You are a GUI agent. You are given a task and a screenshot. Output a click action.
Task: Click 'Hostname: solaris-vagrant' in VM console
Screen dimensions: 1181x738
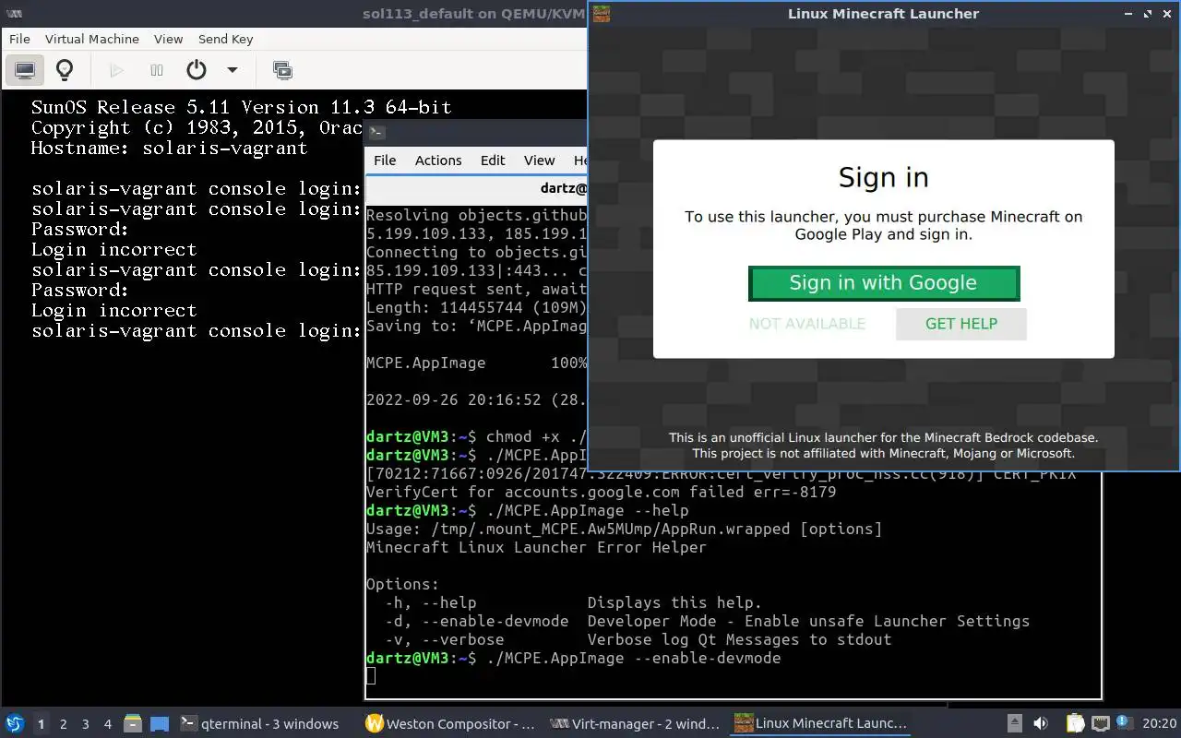(169, 148)
